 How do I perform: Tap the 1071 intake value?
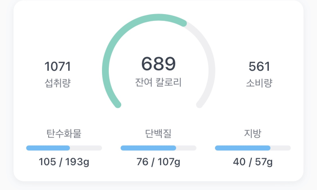click(x=58, y=66)
